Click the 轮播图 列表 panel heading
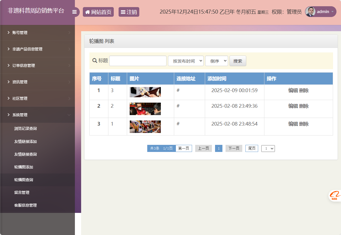The width and height of the screenshot is (341, 235). click(102, 41)
